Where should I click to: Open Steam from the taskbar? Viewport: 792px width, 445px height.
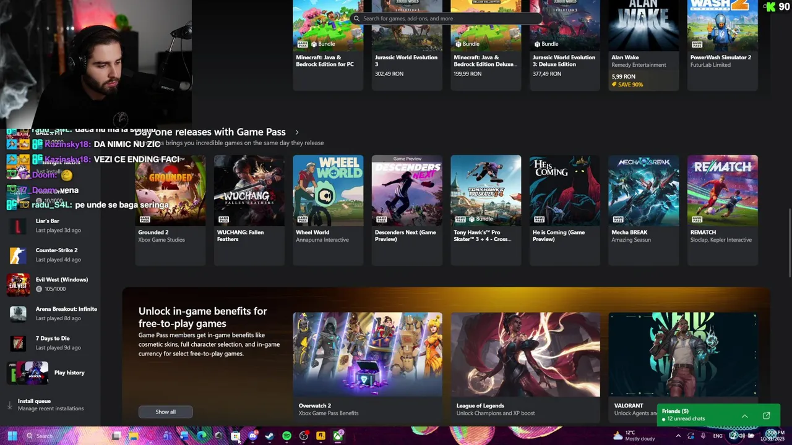269,436
